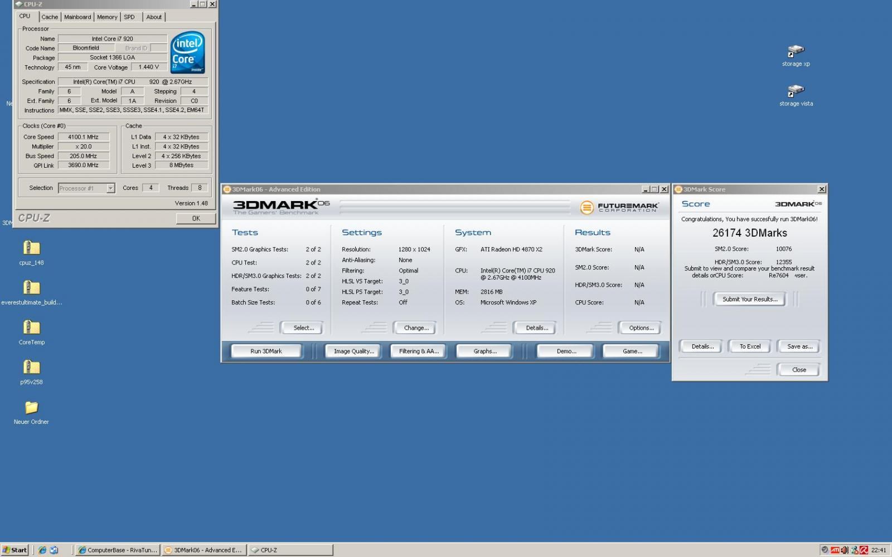This screenshot has height=557, width=892.
Task: Click the 26174 3DMarks score text
Action: (750, 233)
